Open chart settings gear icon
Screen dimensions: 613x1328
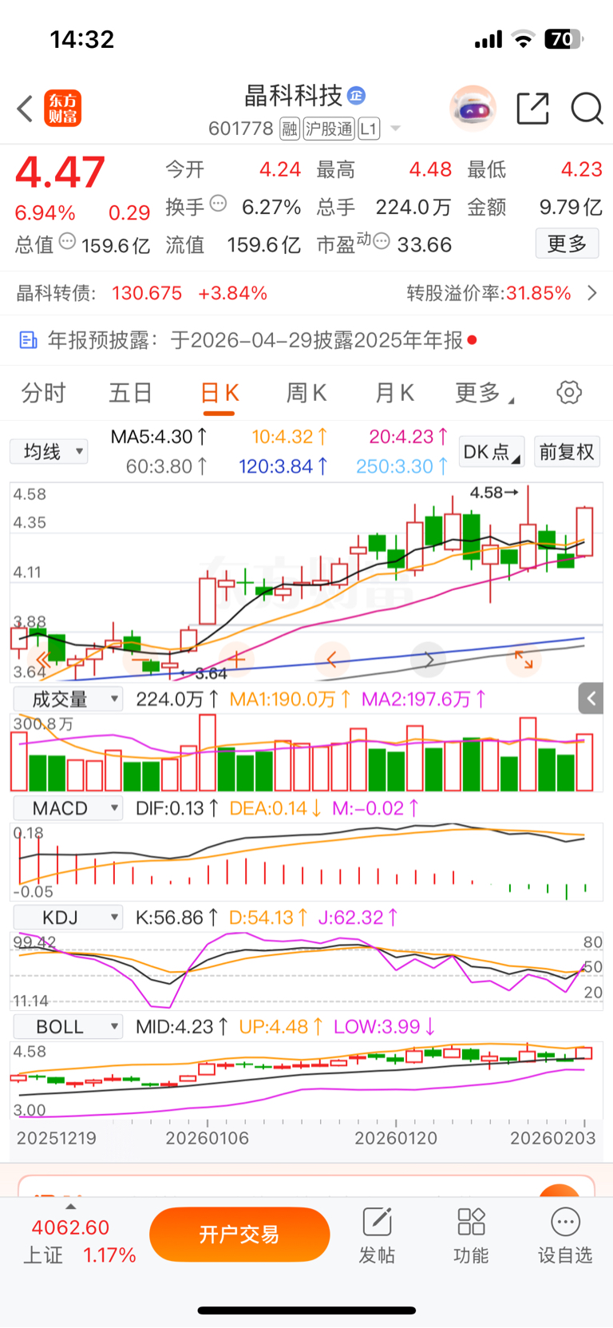(x=569, y=393)
